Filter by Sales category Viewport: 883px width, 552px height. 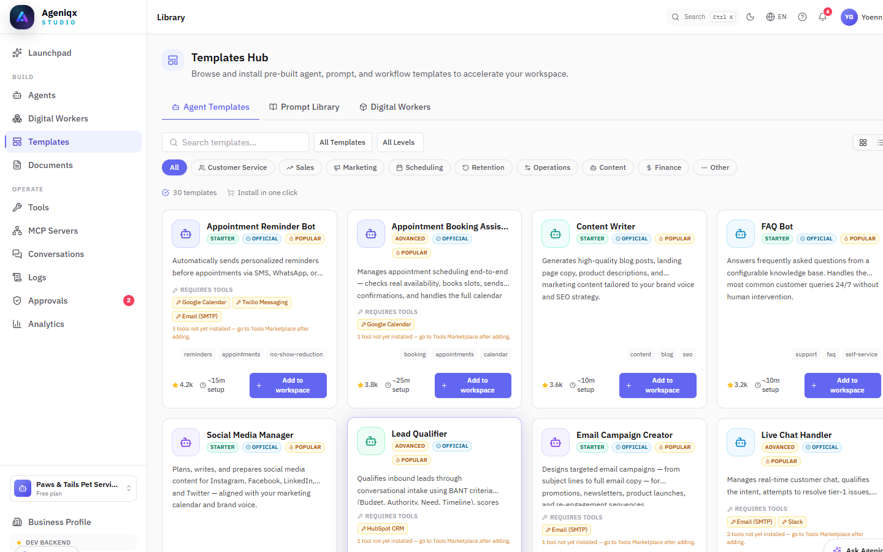pos(300,167)
